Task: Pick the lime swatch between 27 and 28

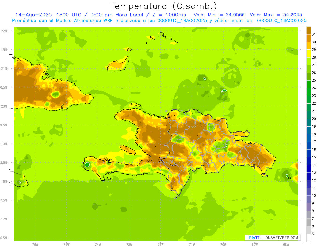Action: point(308,61)
